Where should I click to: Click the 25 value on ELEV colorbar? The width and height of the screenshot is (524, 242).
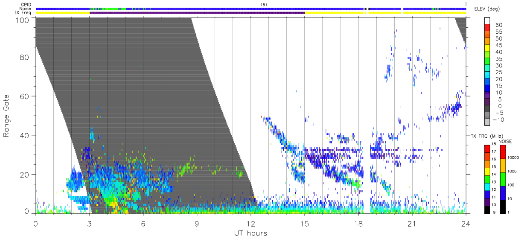click(x=498, y=72)
